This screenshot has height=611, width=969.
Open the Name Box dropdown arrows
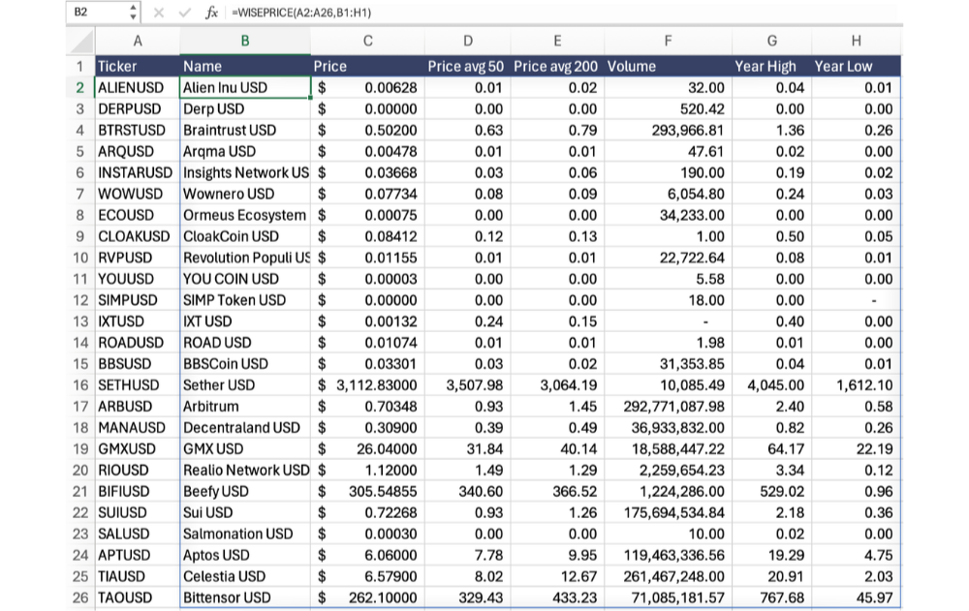click(x=133, y=13)
